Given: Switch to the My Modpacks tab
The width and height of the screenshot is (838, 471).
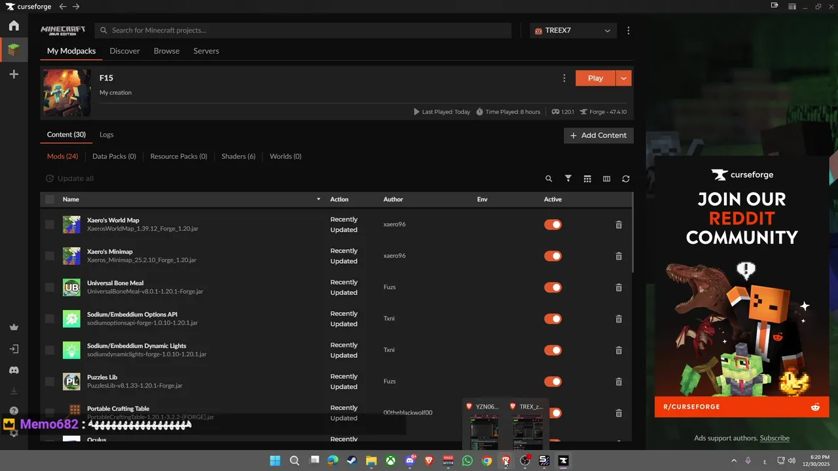Looking at the screenshot, I should coord(71,51).
